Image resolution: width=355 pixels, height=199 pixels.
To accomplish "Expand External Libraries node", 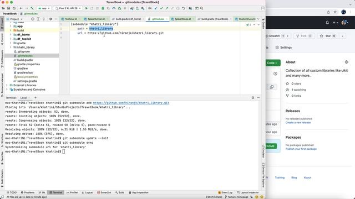I will coord(7,85).
